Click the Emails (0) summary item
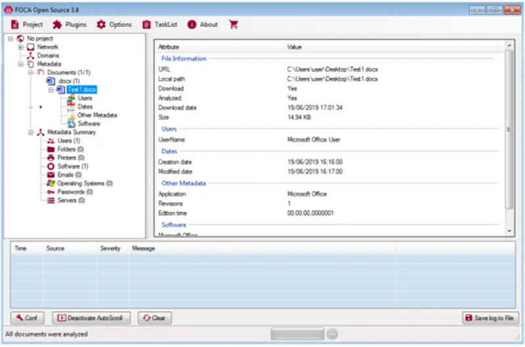 70,175
